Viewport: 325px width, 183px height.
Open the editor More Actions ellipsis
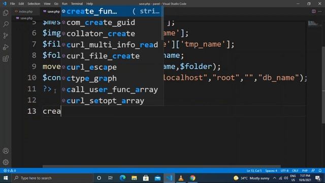(320, 11)
